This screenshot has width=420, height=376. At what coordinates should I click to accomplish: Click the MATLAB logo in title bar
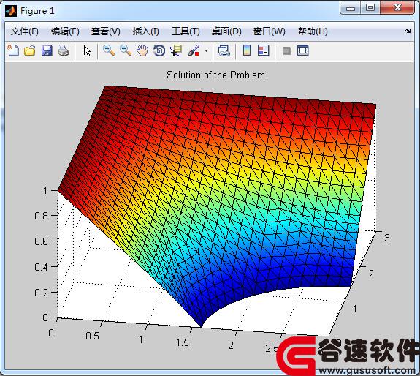click(11, 11)
